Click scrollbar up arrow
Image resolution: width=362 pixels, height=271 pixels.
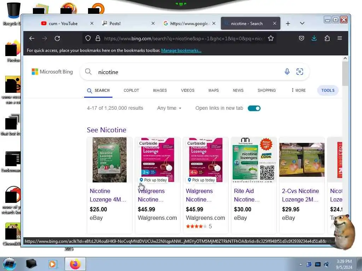(345, 58)
